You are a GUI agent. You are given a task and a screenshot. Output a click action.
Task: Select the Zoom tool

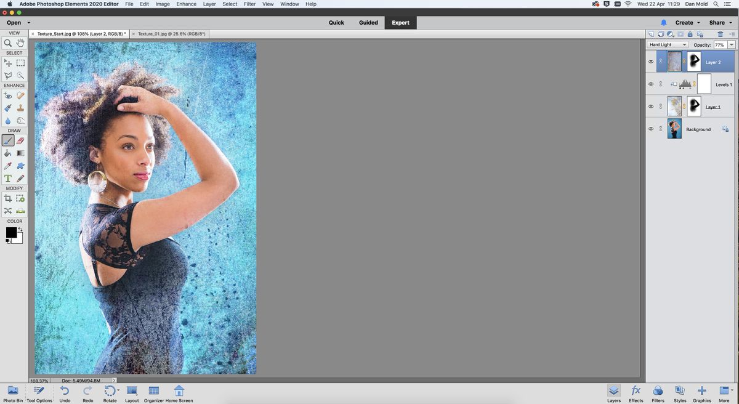(7, 42)
